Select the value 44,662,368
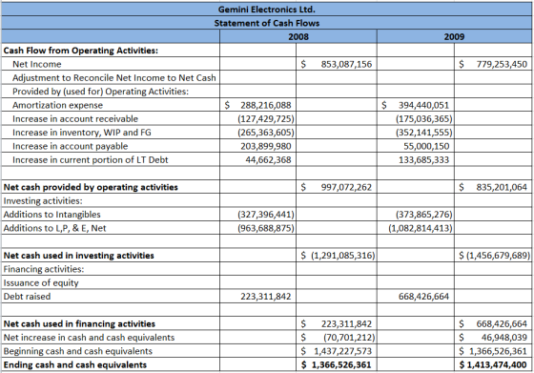Viewport: 534px width, 373px height. point(268,159)
